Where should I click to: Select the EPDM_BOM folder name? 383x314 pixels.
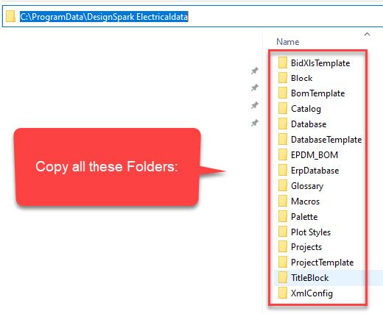[315, 155]
